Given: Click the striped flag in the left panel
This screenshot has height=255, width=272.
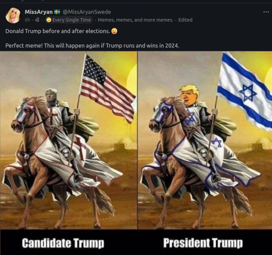Looking at the screenshot, I should (107, 88).
